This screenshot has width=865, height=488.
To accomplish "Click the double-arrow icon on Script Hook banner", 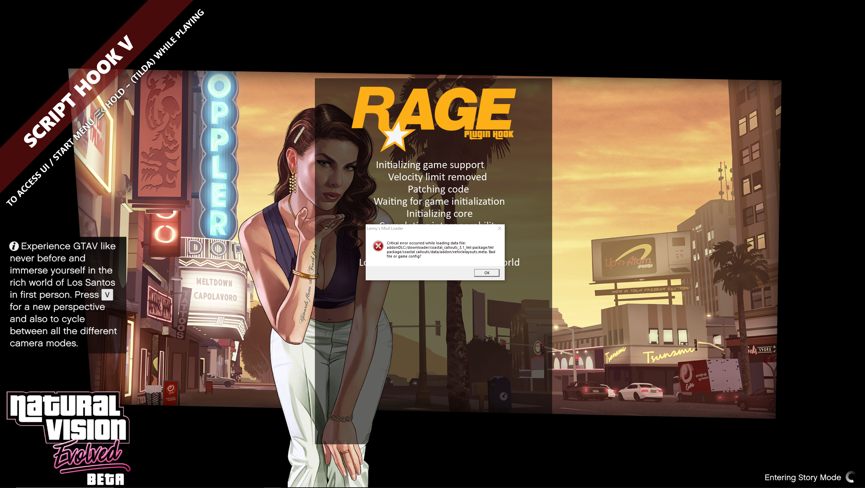I will pyautogui.click(x=100, y=114).
